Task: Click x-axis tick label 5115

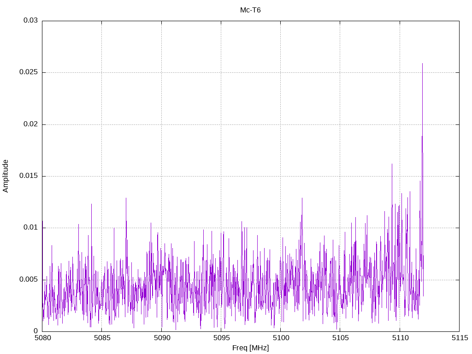Action: (460, 338)
